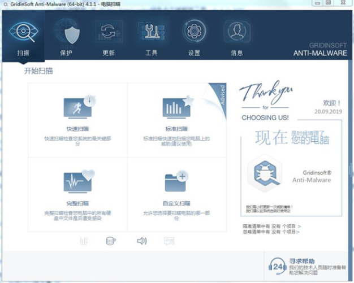Select the 信息 tab label

236,53
